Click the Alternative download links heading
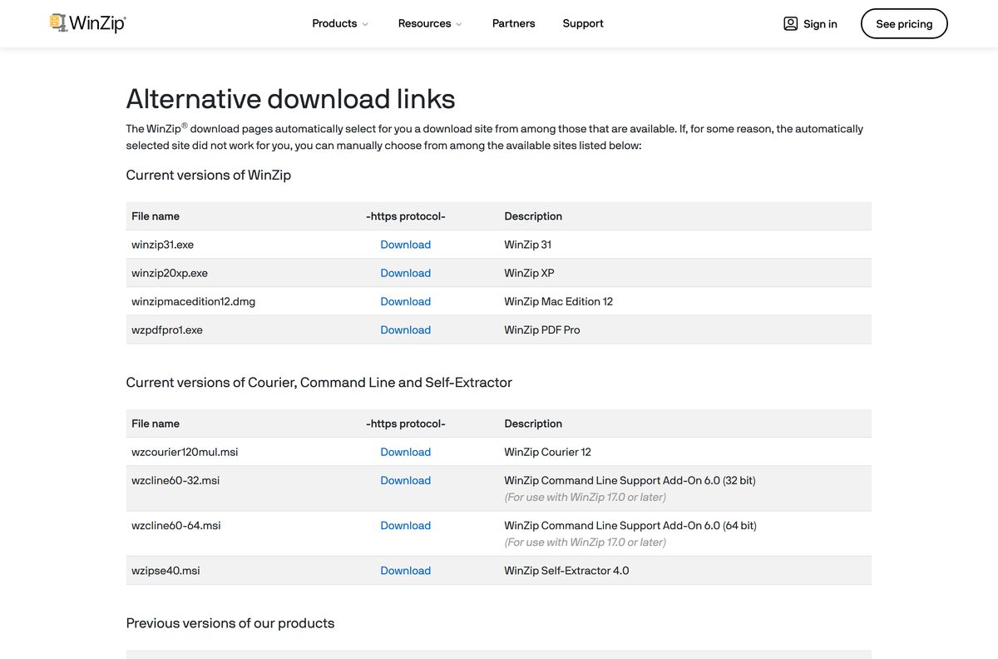The width and height of the screenshot is (998, 659). (x=290, y=99)
